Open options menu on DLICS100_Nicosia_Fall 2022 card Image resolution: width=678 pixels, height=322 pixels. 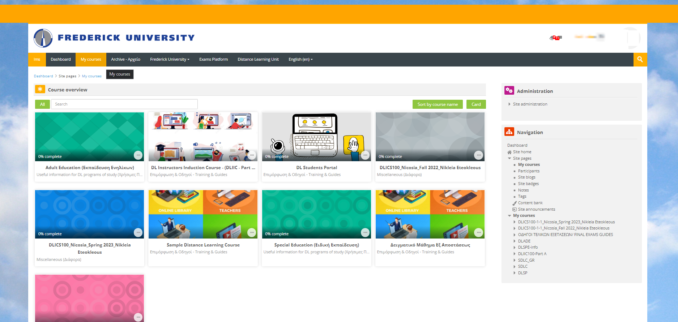coord(478,155)
